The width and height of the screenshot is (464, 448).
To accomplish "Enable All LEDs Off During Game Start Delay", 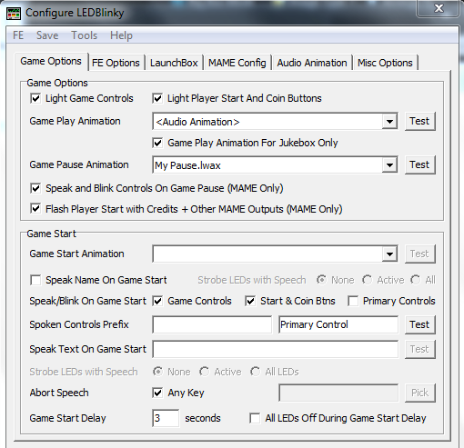I will (x=255, y=418).
